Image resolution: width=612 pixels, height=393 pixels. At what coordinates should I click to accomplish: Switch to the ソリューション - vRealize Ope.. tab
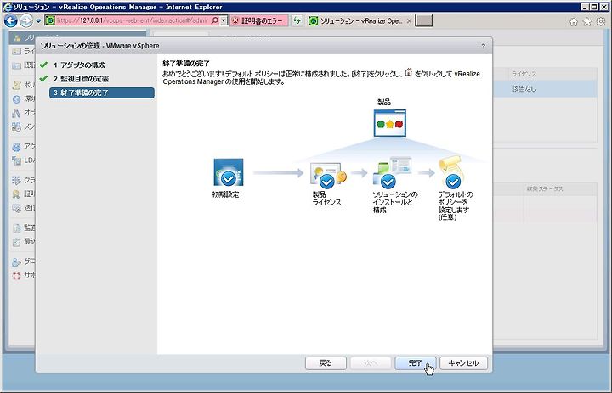[360, 21]
